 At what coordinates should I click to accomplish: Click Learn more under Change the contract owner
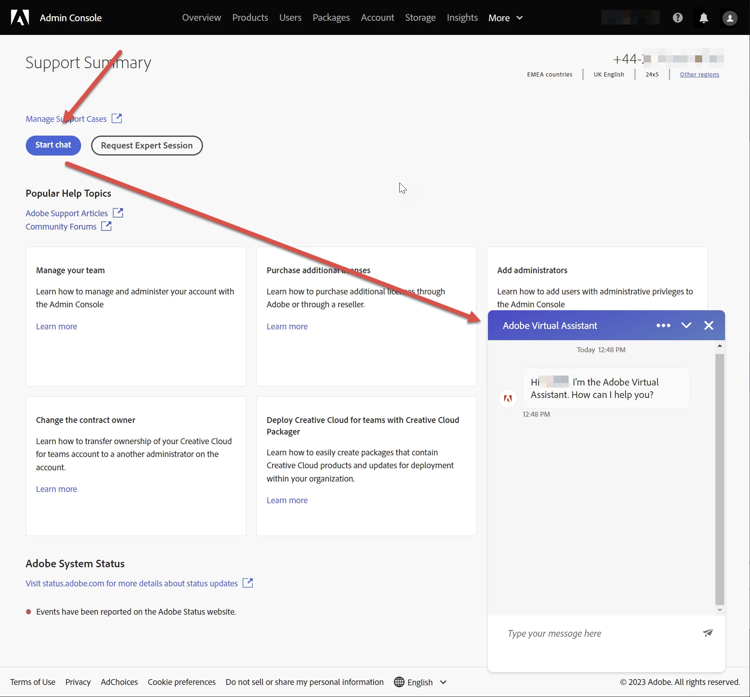[x=57, y=489]
